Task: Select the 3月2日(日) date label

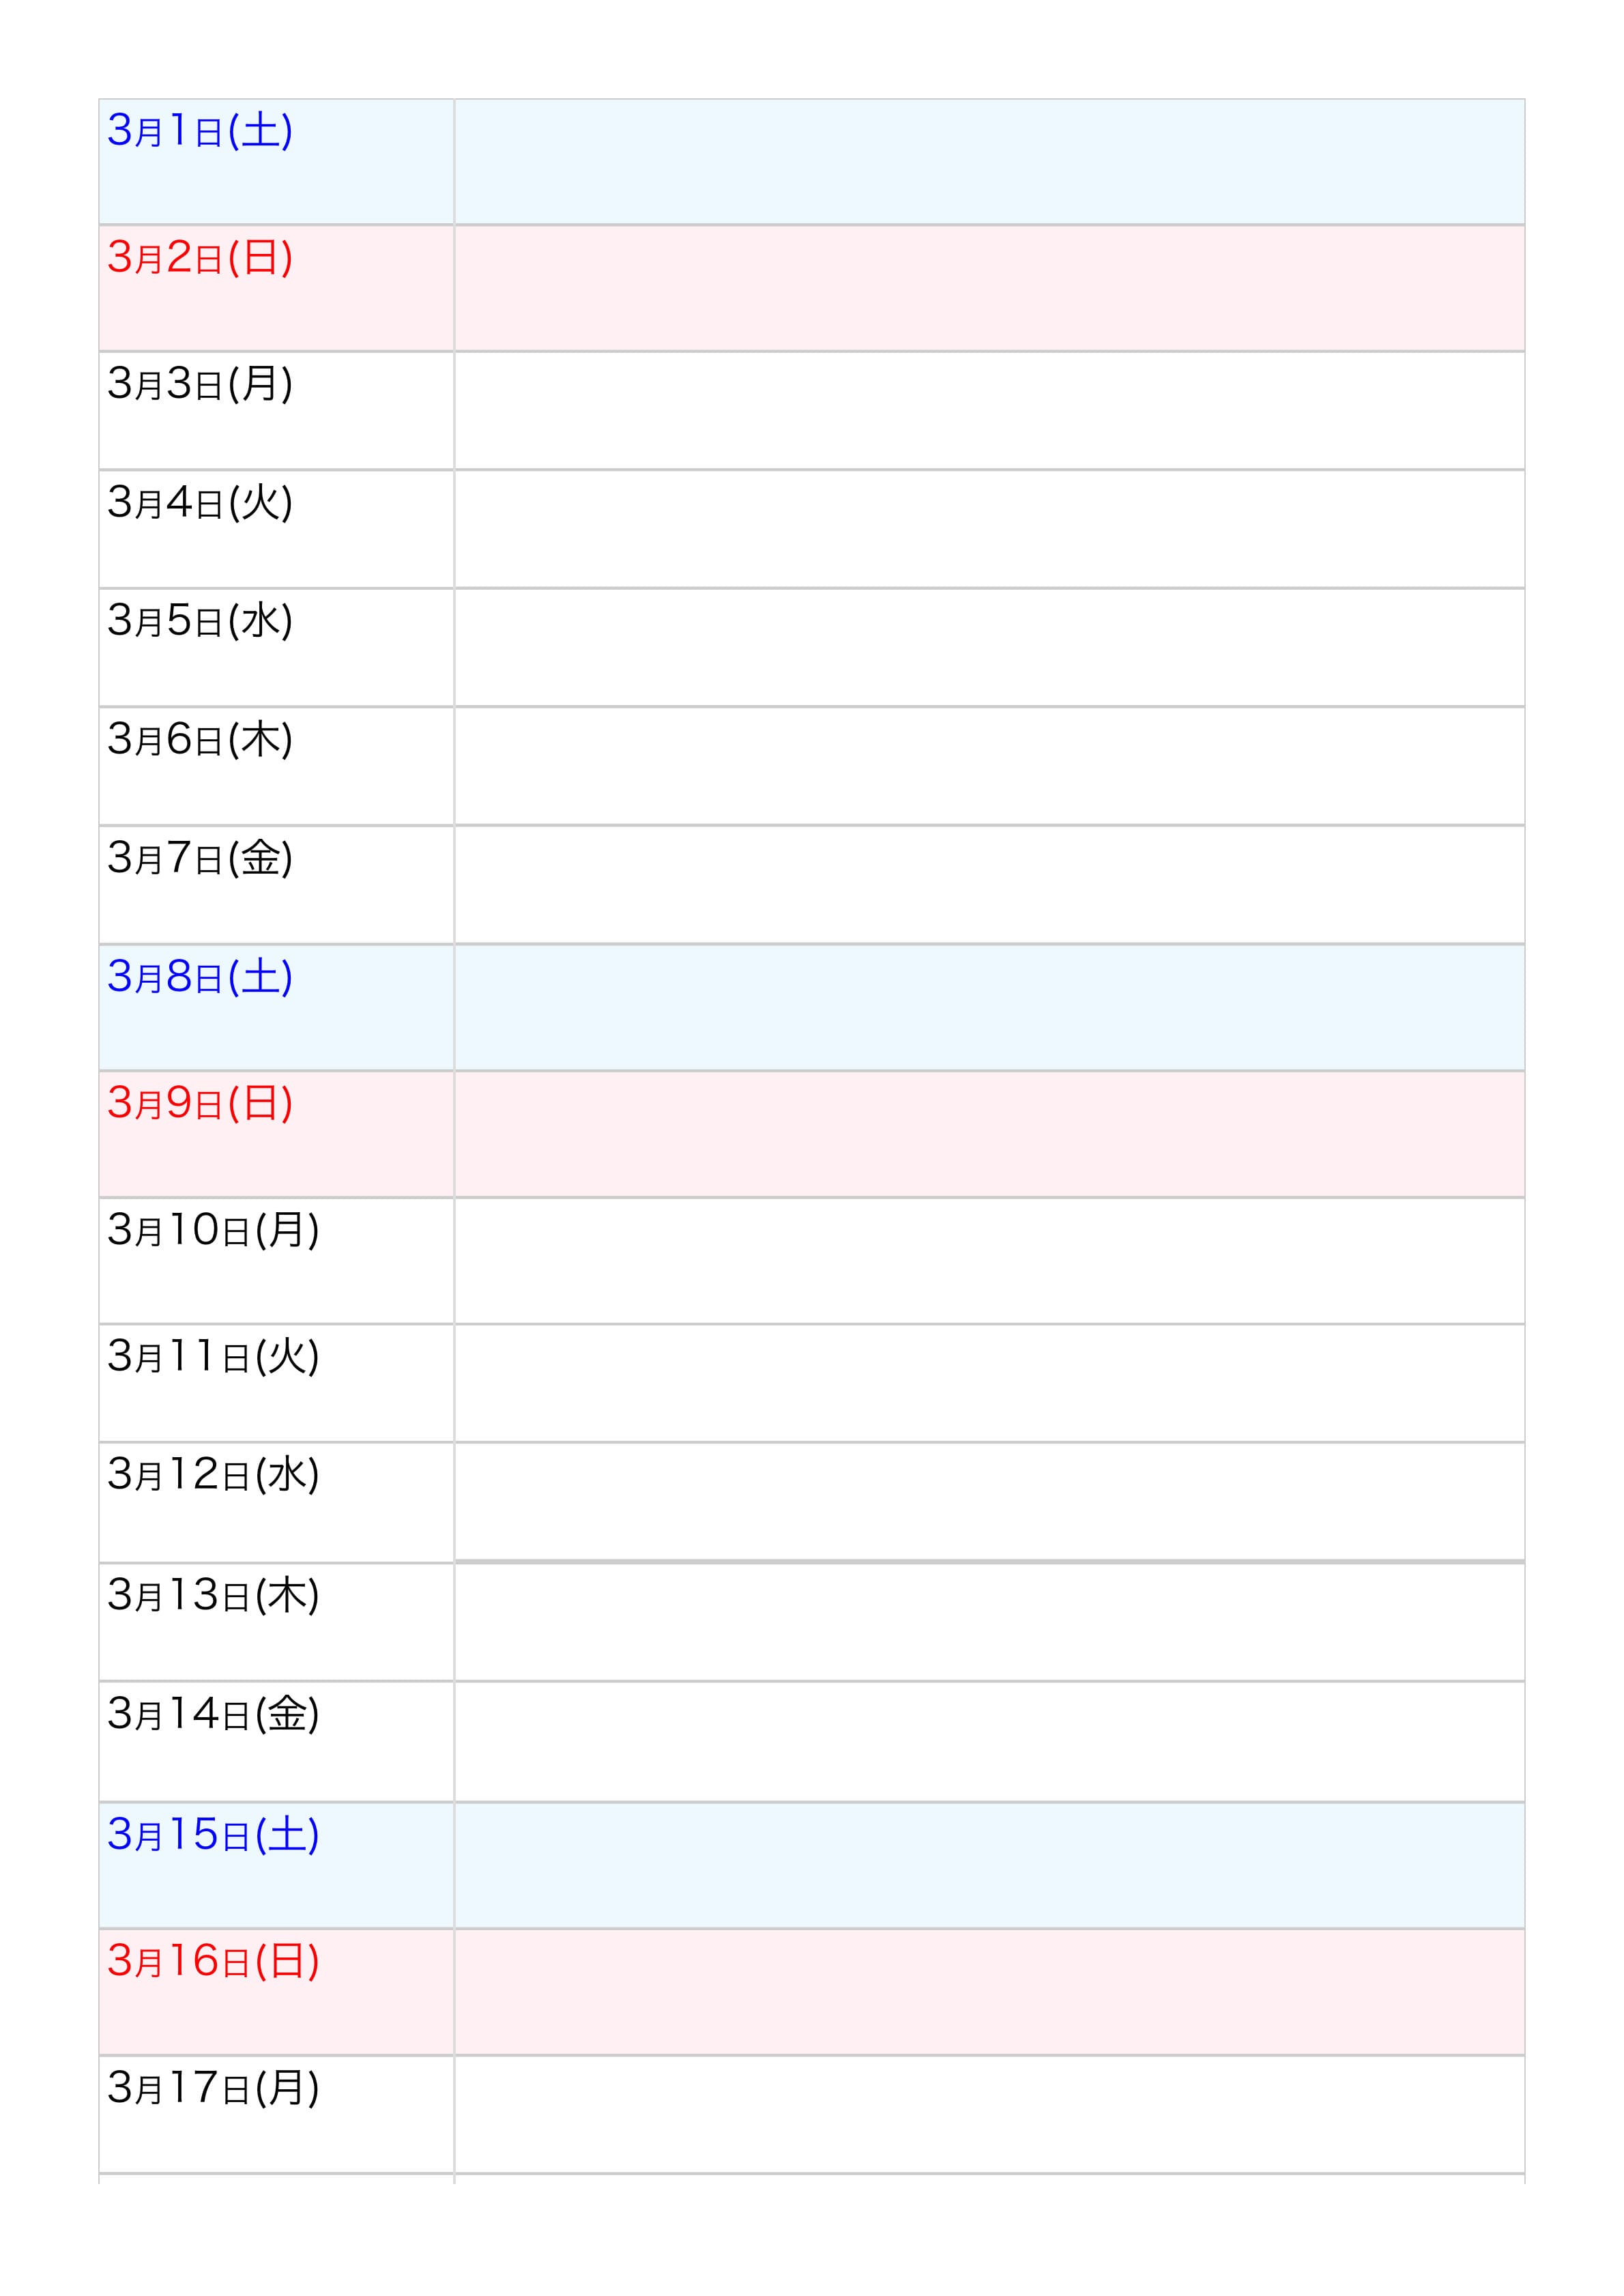Action: click(x=200, y=258)
